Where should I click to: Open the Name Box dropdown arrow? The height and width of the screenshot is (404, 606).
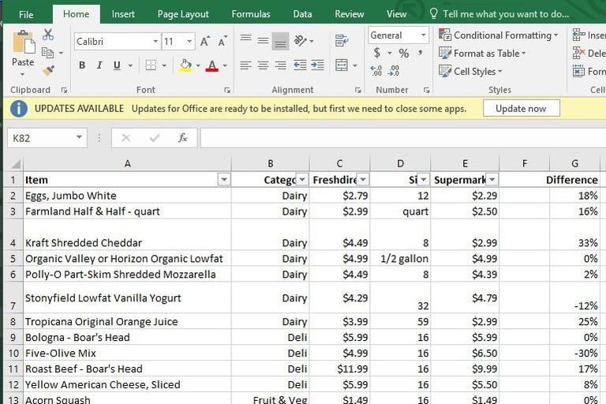coord(79,137)
